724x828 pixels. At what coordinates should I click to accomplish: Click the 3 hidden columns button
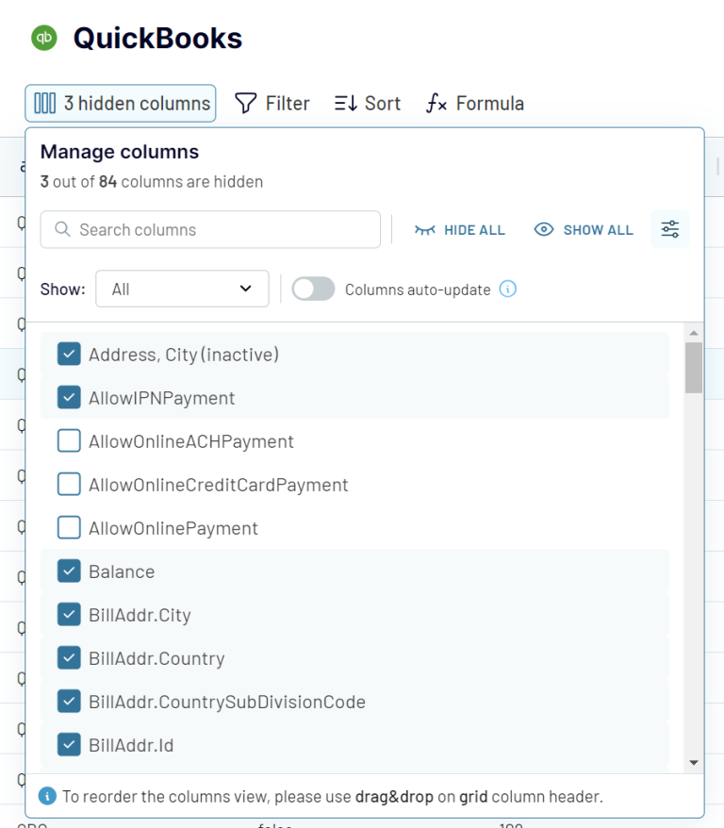click(120, 103)
